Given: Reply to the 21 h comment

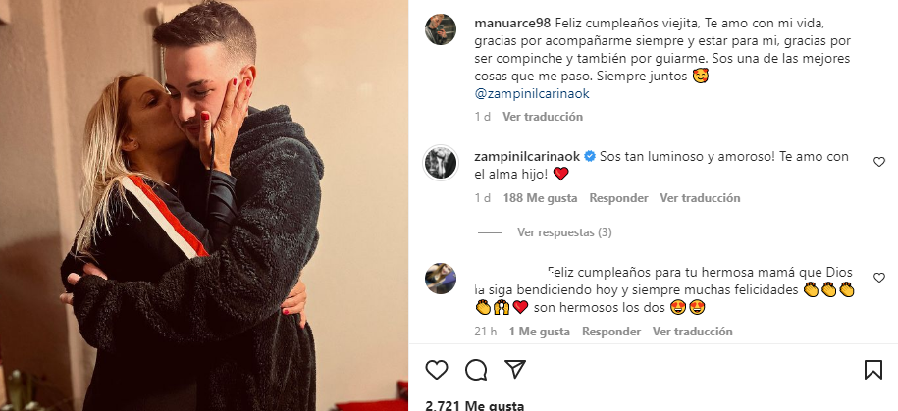Looking at the screenshot, I should coord(611,332).
